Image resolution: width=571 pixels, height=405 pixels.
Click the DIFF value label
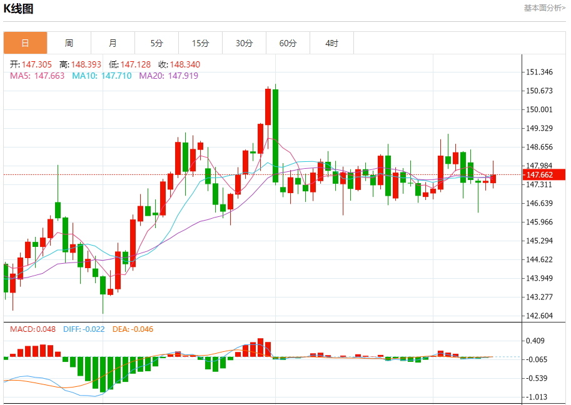(x=85, y=329)
